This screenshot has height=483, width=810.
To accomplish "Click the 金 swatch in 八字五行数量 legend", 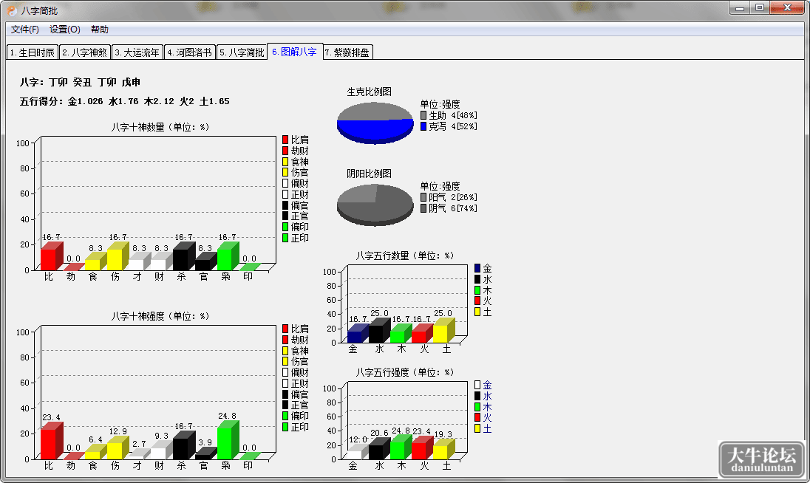I will pyautogui.click(x=477, y=268).
